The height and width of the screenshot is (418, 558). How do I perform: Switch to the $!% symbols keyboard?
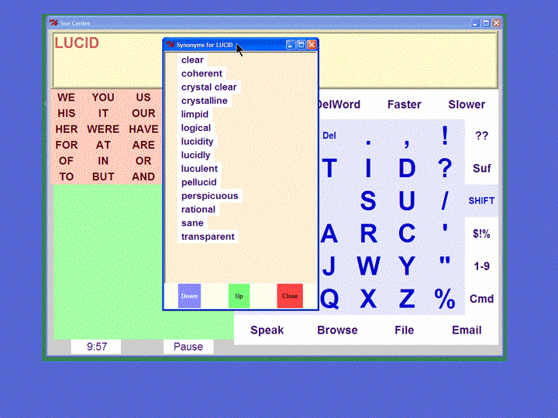tap(481, 234)
